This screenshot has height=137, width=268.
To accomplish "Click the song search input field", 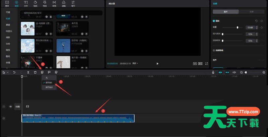I will [x=60, y=13].
